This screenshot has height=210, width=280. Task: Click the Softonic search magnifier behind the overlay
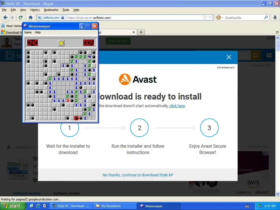click(256, 55)
